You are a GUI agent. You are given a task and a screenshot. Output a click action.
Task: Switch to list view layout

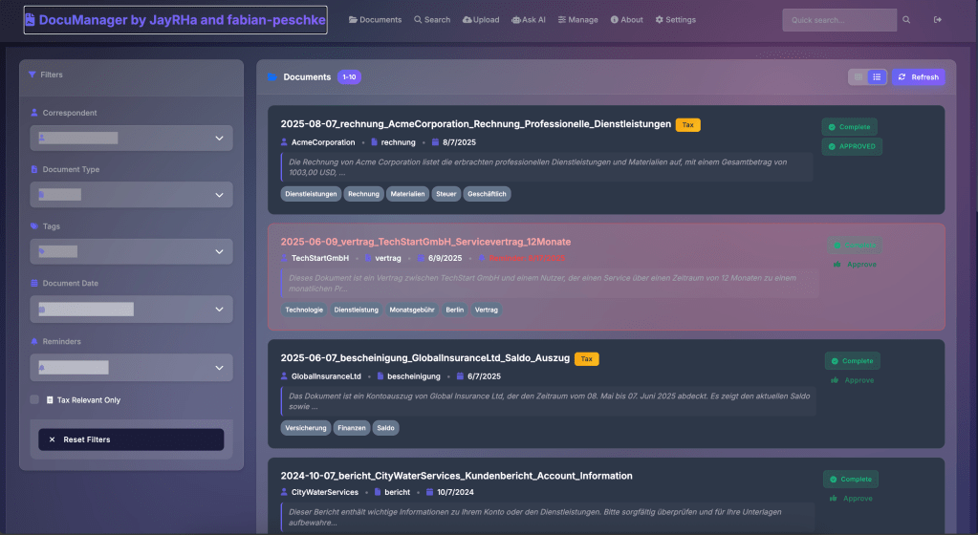pos(877,77)
